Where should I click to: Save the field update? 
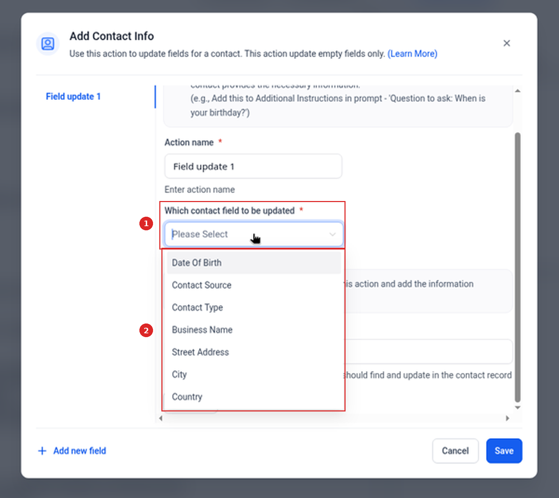pyautogui.click(x=504, y=451)
